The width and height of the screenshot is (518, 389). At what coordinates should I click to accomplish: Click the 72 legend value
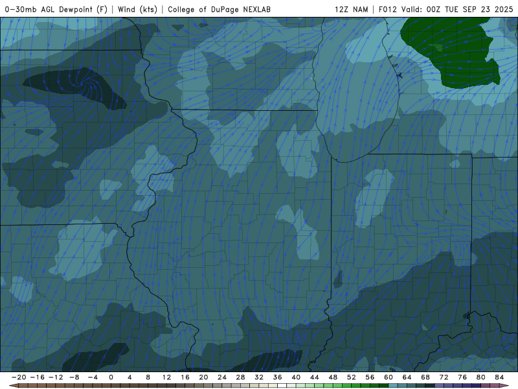pyautogui.click(x=444, y=377)
